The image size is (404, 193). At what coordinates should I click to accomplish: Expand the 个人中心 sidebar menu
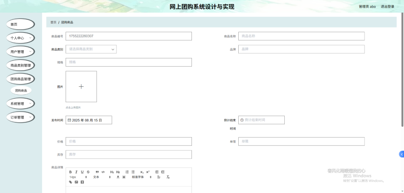tap(21, 38)
